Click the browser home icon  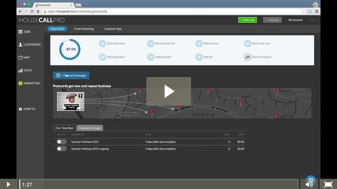(38, 11)
